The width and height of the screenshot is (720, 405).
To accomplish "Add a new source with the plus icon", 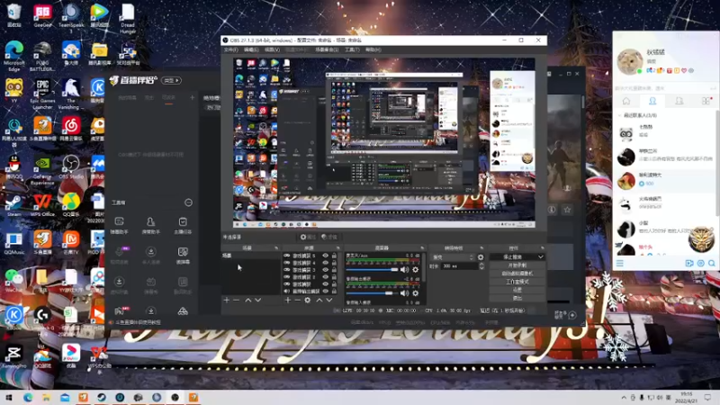I will pyautogui.click(x=287, y=300).
